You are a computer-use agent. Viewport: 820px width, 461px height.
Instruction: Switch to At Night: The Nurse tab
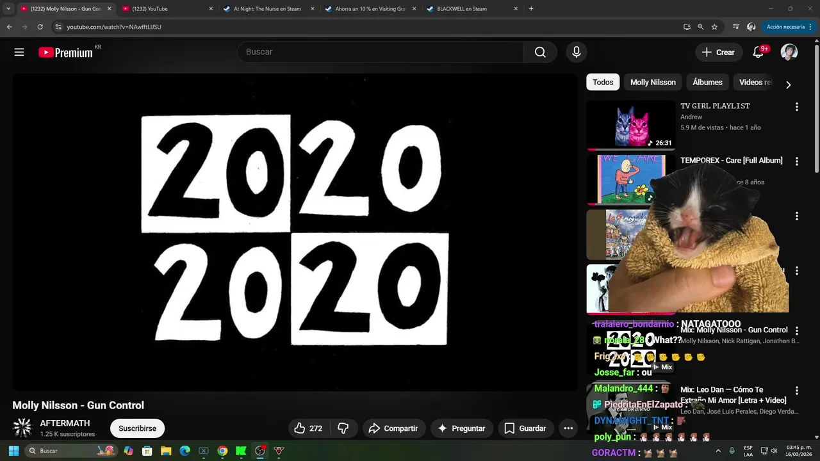pyautogui.click(x=269, y=9)
